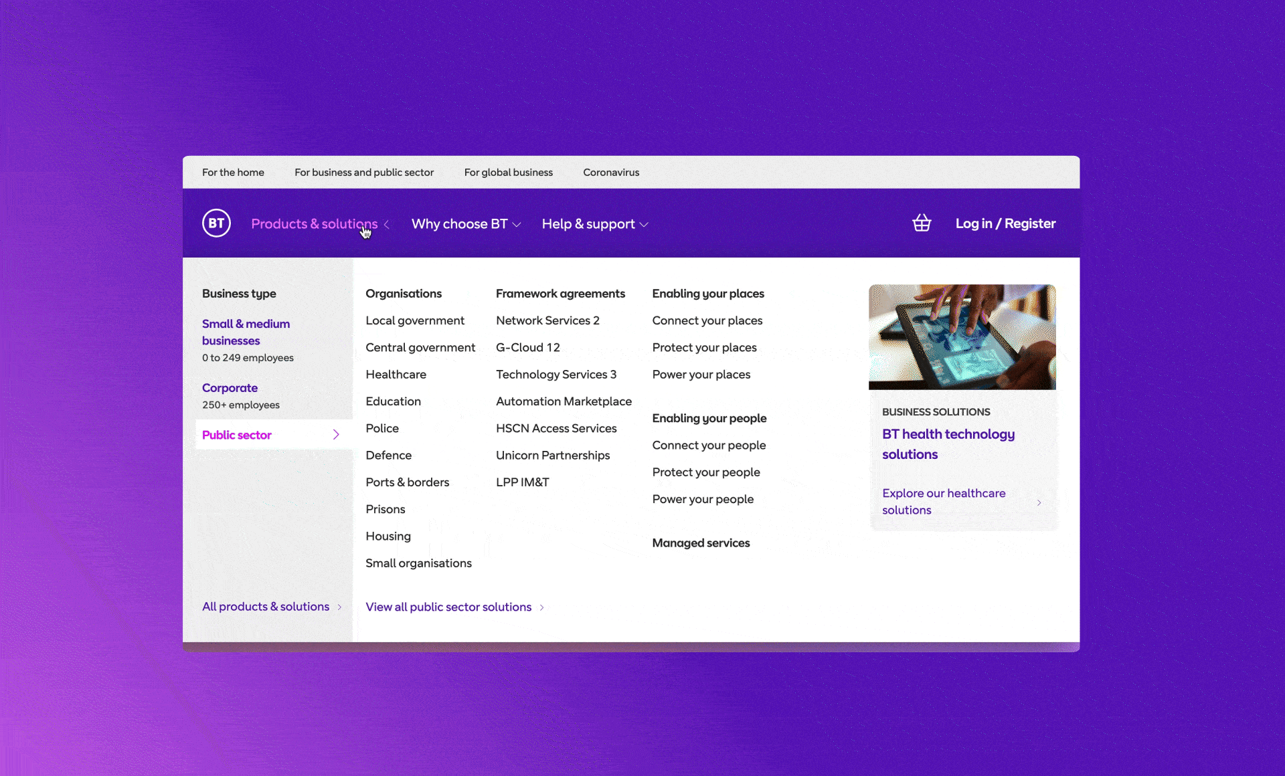The height and width of the screenshot is (776, 1285).
Task: Open the shopping basket icon
Action: pyautogui.click(x=922, y=223)
